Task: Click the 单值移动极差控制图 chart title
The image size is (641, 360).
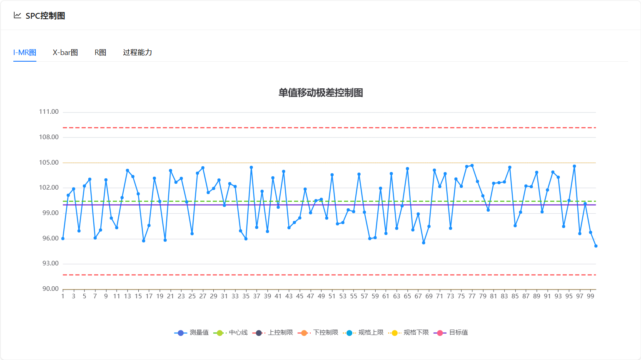Action: pos(321,92)
